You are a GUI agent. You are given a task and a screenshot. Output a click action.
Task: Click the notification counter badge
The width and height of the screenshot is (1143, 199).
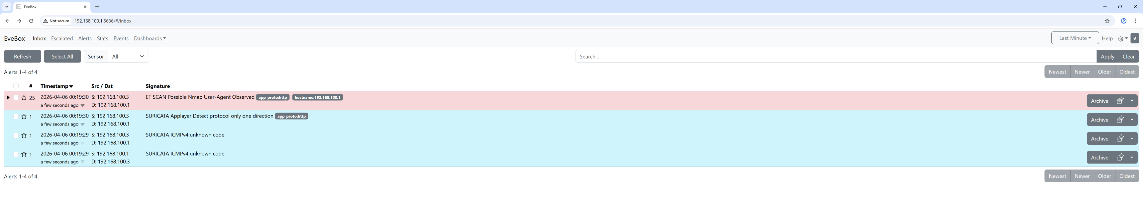point(1134,38)
